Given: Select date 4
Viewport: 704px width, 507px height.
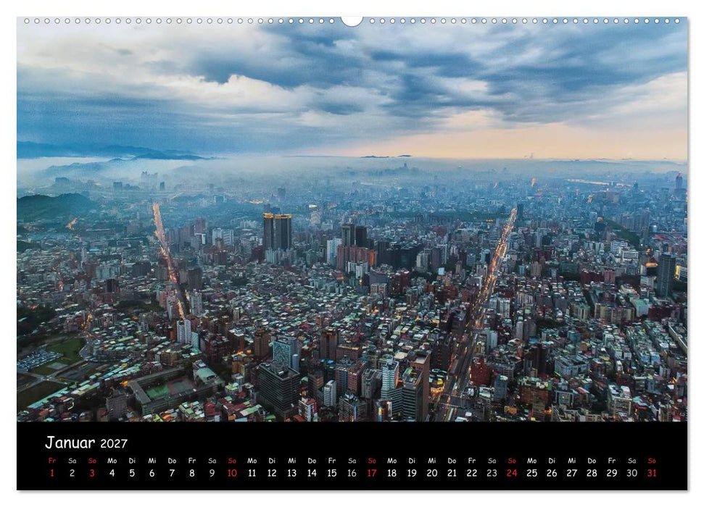Looking at the screenshot, I should pos(112,473).
